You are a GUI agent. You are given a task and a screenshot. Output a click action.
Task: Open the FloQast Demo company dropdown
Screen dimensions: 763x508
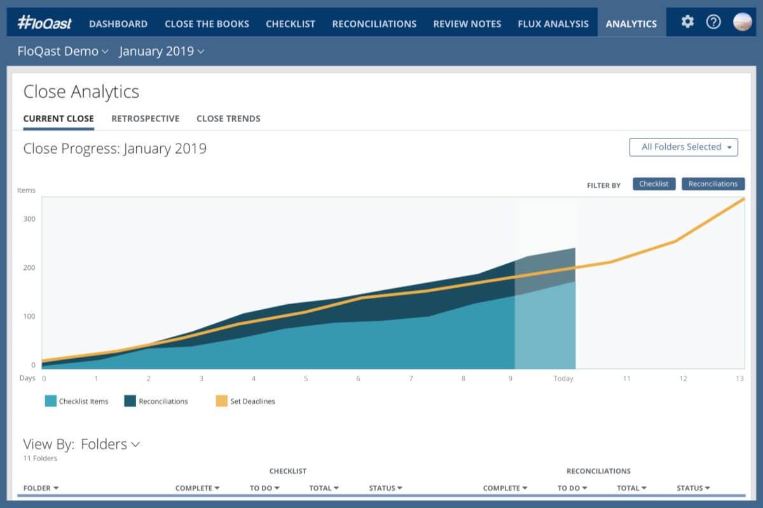pyautogui.click(x=63, y=51)
